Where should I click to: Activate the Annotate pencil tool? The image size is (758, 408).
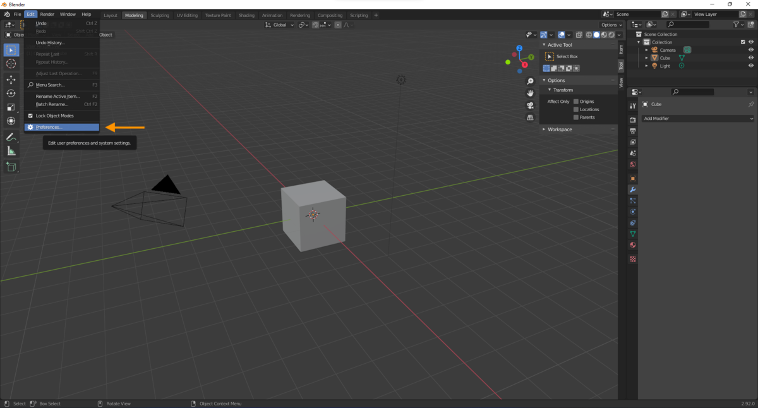[11, 137]
